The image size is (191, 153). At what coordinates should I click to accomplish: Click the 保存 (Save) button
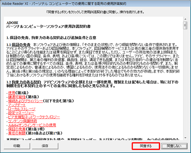point(45,146)
